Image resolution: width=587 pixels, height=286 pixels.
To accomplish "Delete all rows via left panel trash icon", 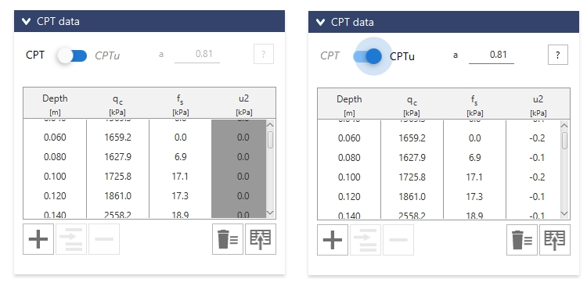I will click(x=228, y=239).
